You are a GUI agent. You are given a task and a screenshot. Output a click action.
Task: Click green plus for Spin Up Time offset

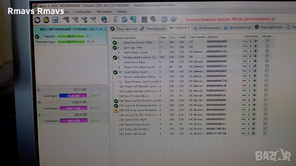coord(255,47)
